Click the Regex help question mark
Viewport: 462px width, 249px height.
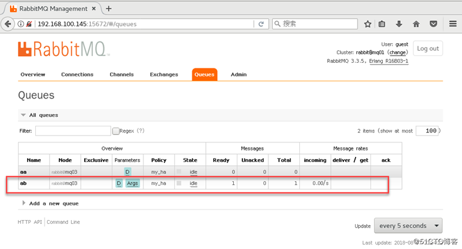coord(140,131)
